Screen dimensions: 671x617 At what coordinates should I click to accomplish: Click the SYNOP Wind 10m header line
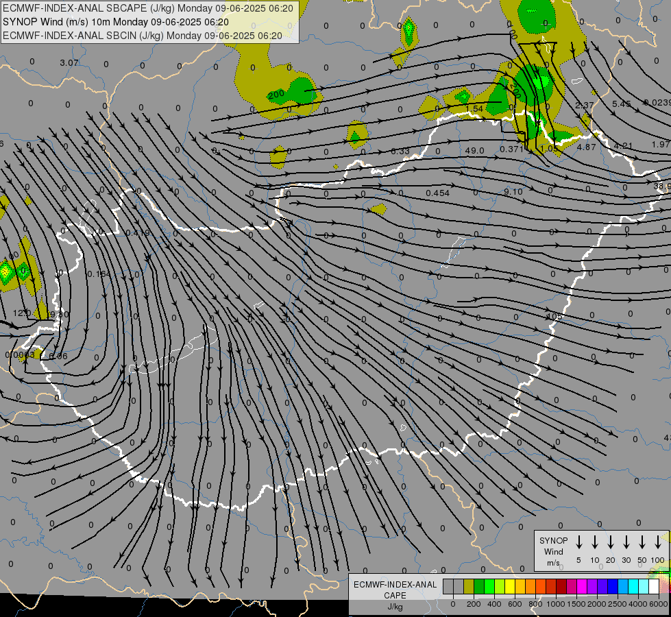[x=116, y=22]
